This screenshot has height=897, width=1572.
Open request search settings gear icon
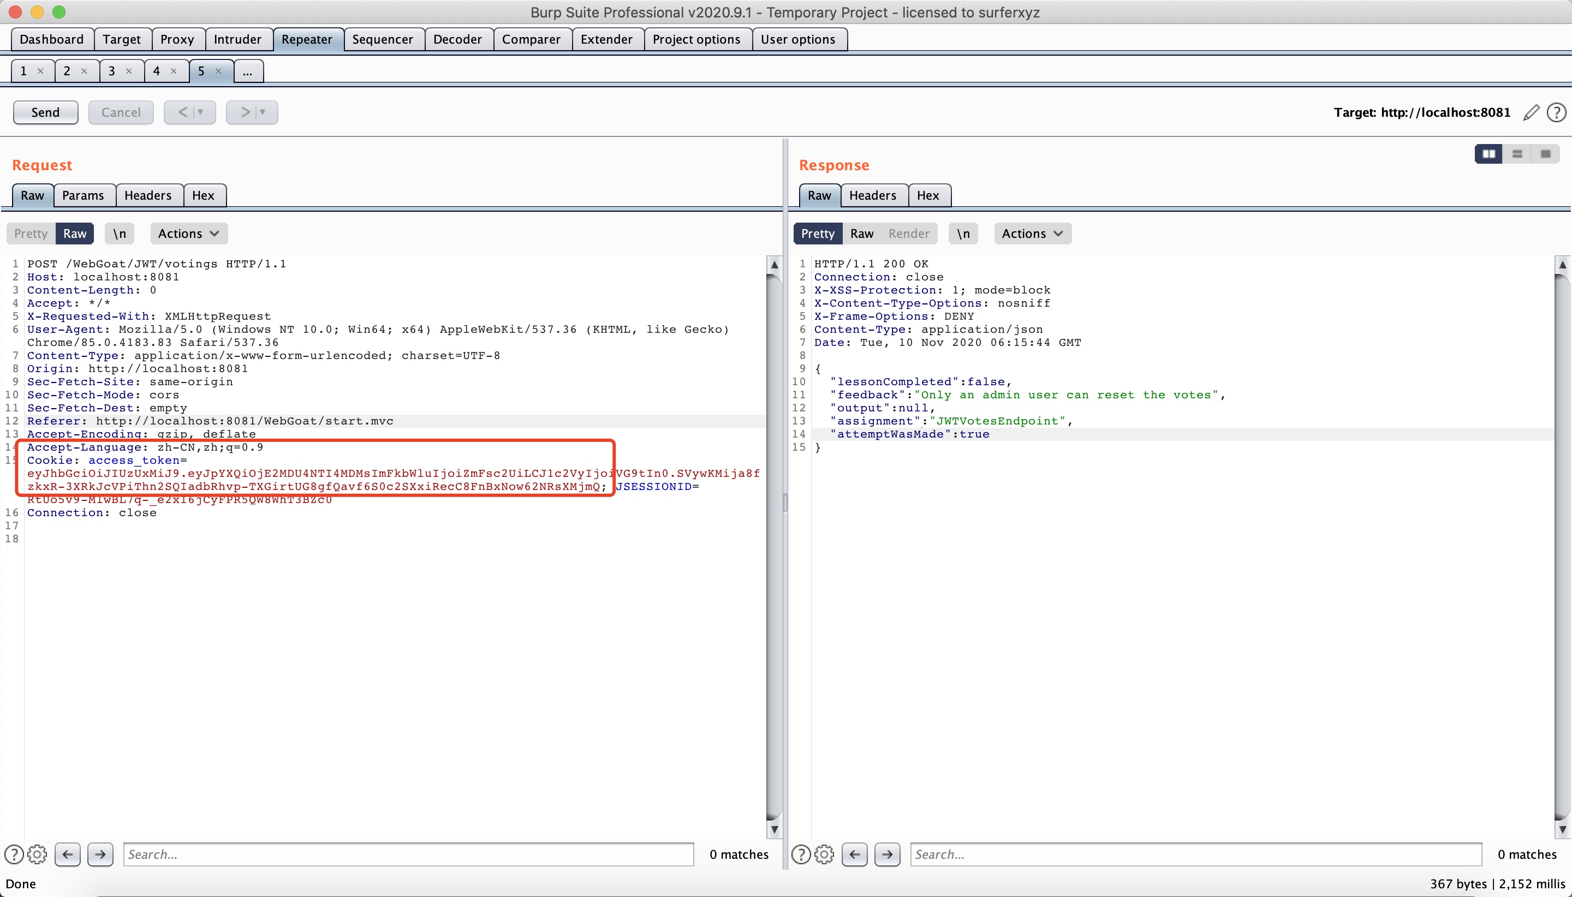tap(37, 854)
